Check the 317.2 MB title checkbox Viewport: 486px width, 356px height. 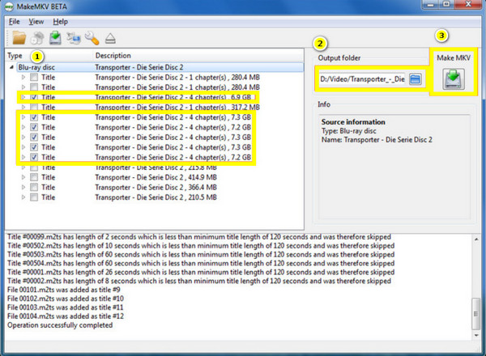click(x=34, y=107)
